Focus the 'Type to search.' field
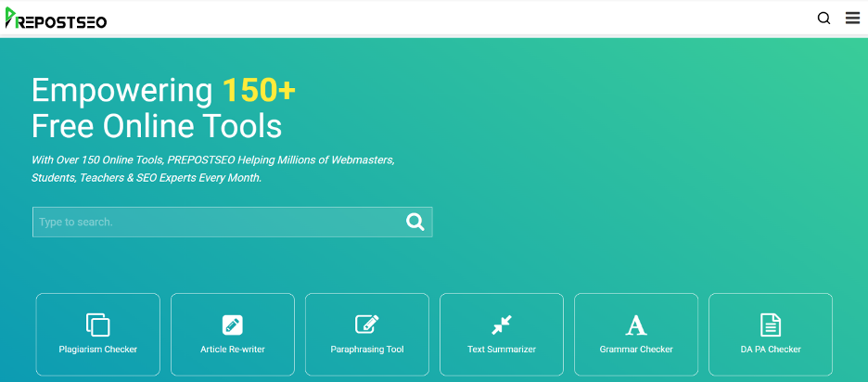Image resolution: width=868 pixels, height=382 pixels. tap(233, 222)
